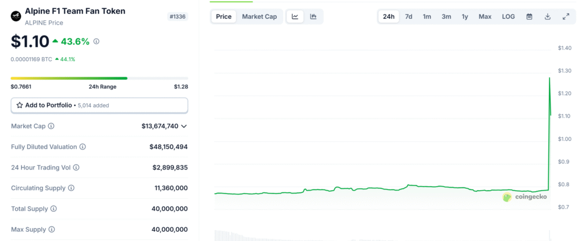The height and width of the screenshot is (241, 588).
Task: Click the info icon next to Market Cap
Action: click(x=51, y=127)
